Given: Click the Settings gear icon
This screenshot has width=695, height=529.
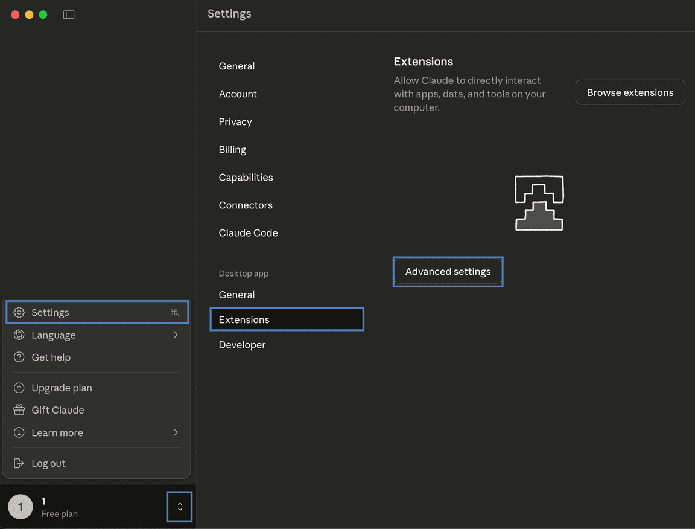Looking at the screenshot, I should tap(19, 312).
